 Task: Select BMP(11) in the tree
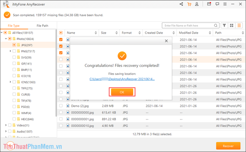(x=26, y=70)
